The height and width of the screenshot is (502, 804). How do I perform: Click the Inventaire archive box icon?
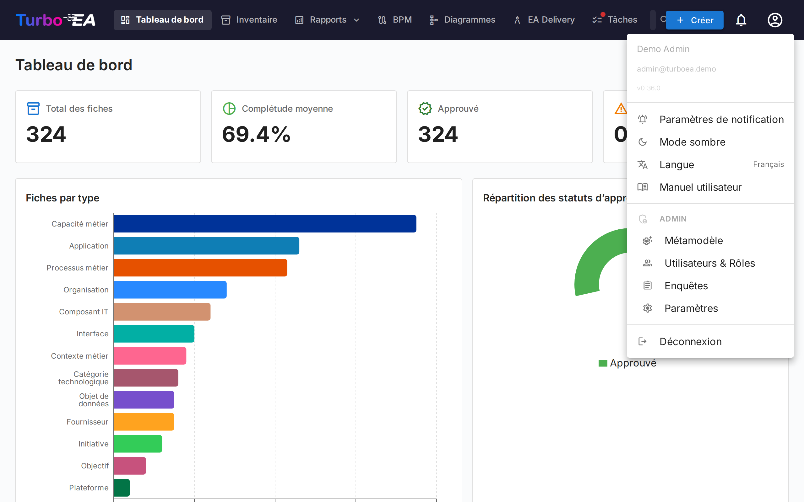(225, 20)
